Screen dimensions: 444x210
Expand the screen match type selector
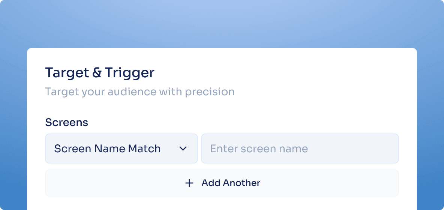point(150,148)
